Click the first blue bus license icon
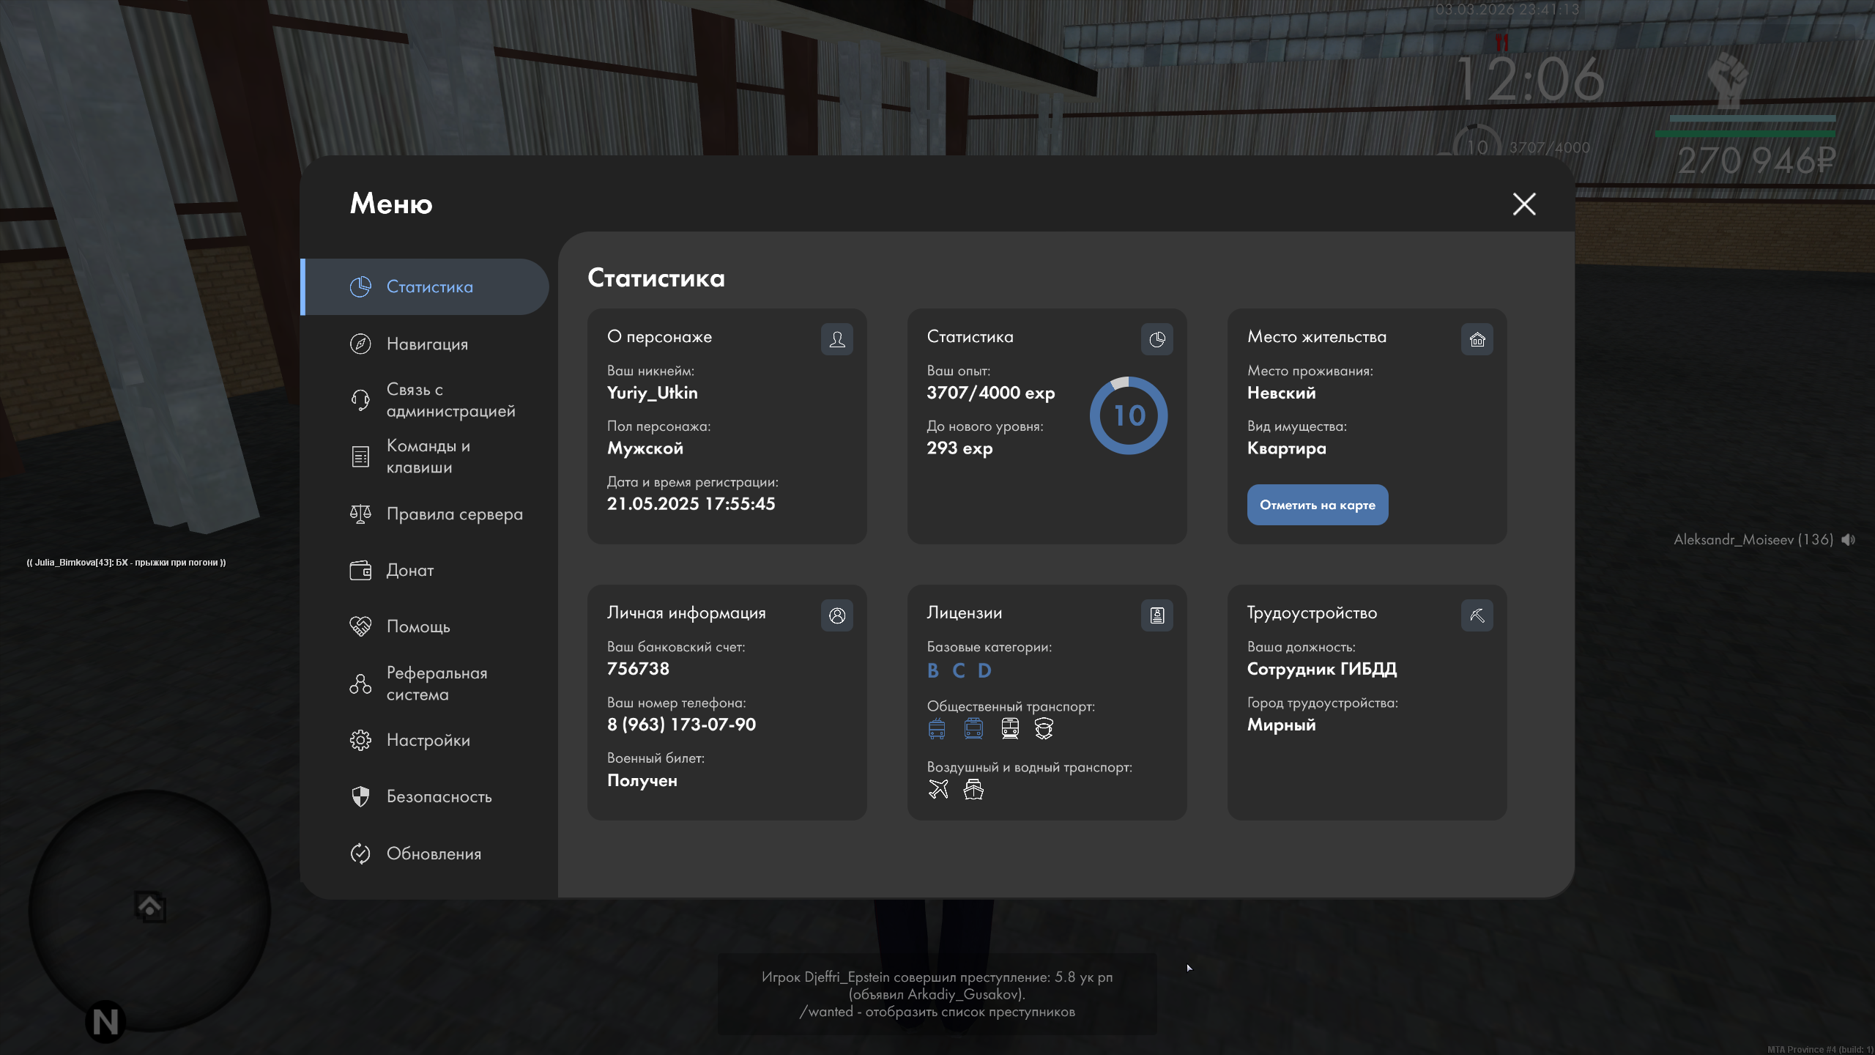Viewport: 1875px width, 1055px height. 937,728
